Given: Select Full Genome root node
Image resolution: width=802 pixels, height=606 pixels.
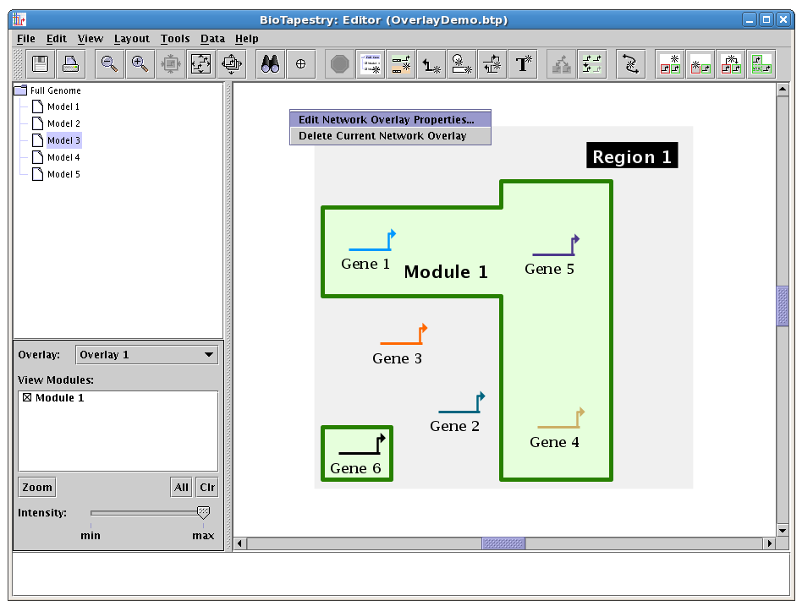Looking at the screenshot, I should pos(55,90).
